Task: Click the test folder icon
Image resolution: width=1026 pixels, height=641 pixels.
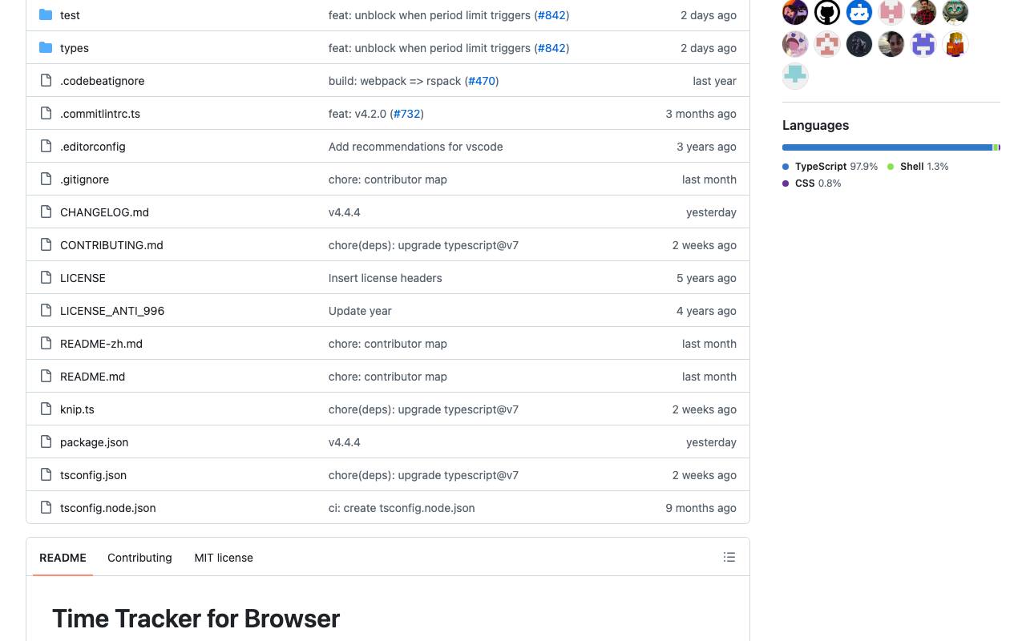Action: pos(46,14)
